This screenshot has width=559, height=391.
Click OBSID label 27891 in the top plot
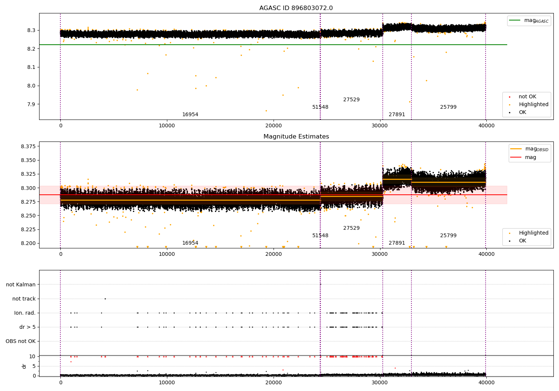[x=397, y=115]
